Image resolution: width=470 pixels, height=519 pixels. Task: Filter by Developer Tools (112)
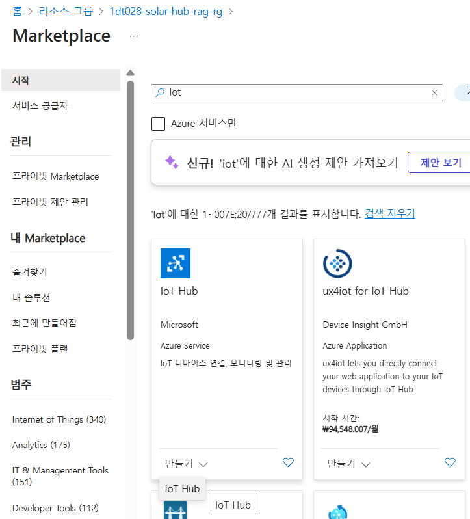[x=55, y=508]
